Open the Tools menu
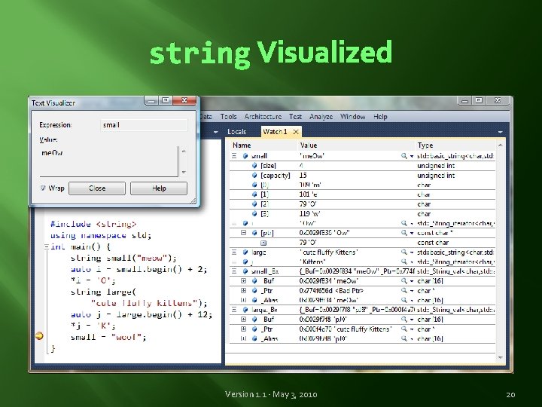This screenshot has width=542, height=407. pyautogui.click(x=229, y=117)
